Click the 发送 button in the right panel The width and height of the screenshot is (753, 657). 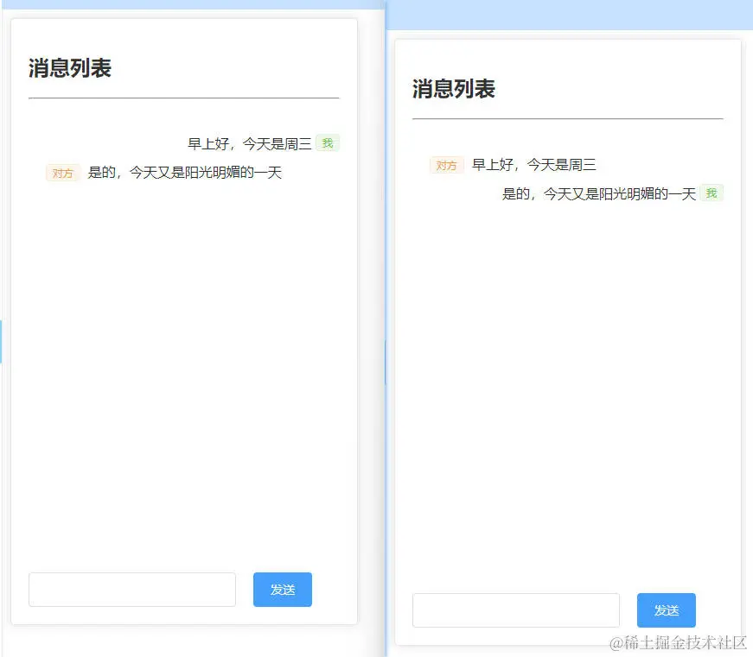pos(666,610)
